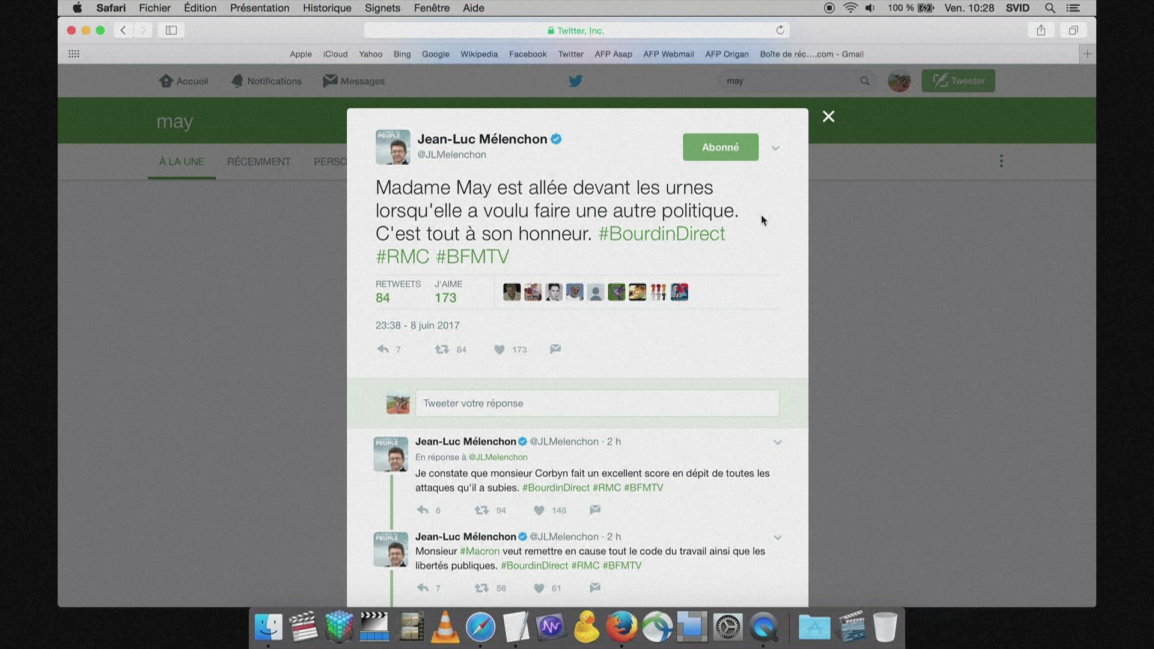Screen dimensions: 1154x649
Task: Reload the page in the Safari address bar
Action: pos(780,31)
